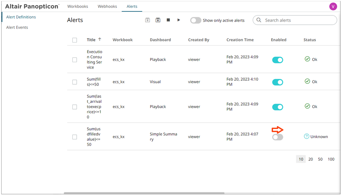Set page size to 50

point(320,159)
